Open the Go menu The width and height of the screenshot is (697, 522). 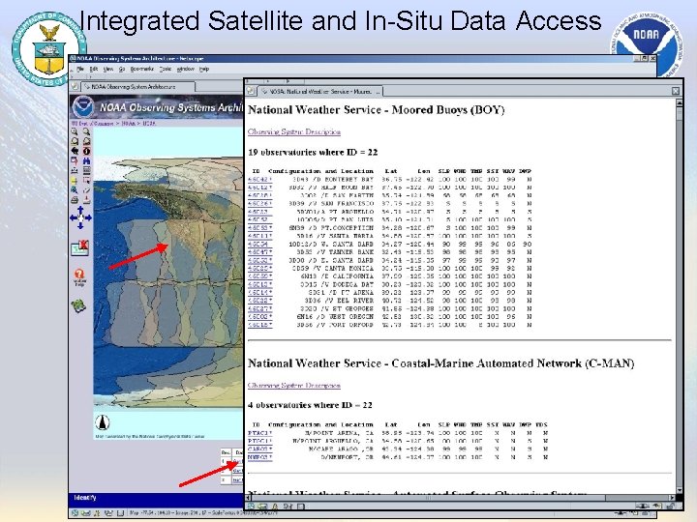pos(122,70)
